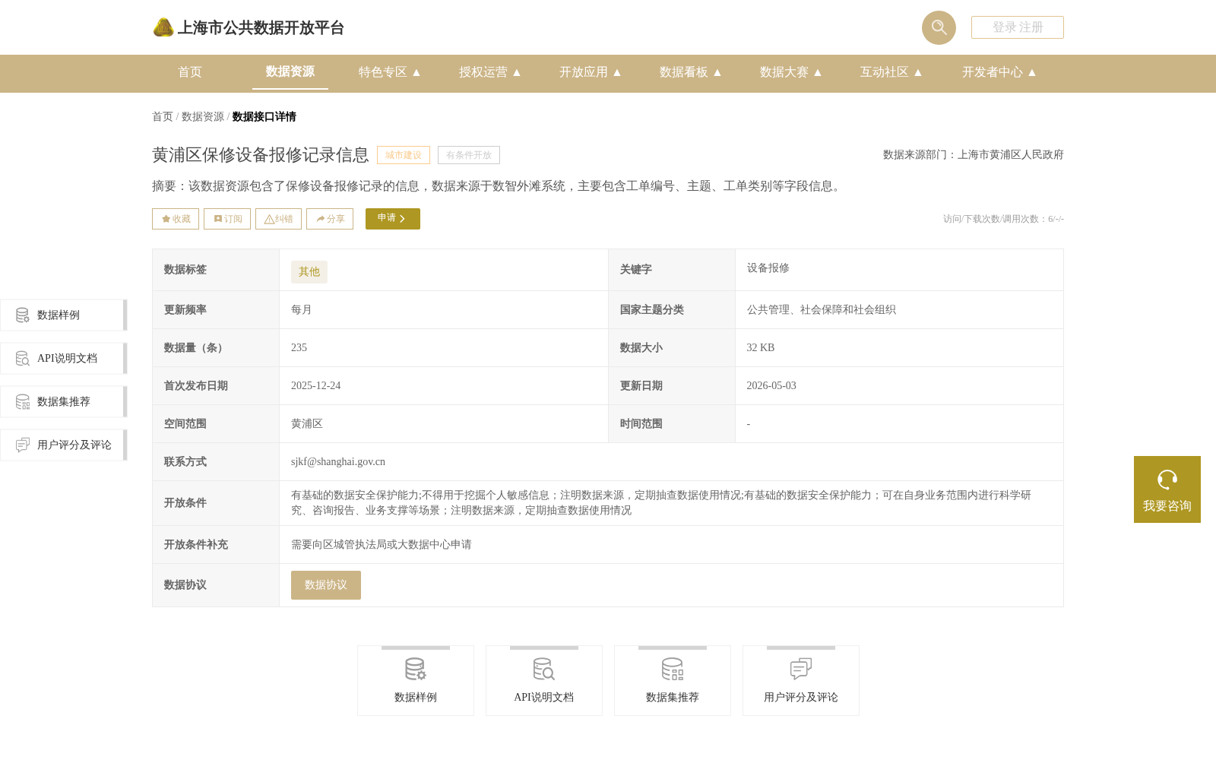Open 数据集推荐 in the left sidebar

[x=64, y=402]
